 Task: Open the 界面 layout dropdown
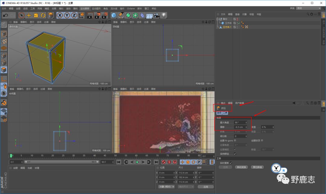308,8
